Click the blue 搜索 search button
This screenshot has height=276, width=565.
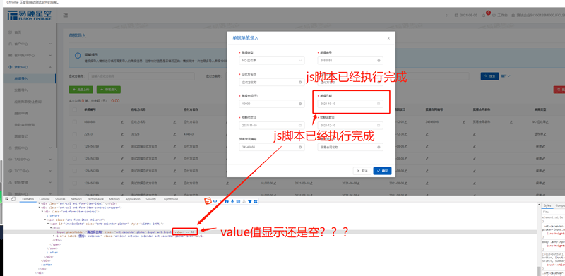tap(489, 76)
